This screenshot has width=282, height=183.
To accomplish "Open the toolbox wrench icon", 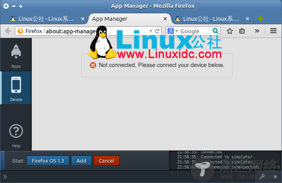I will coord(262,177).
